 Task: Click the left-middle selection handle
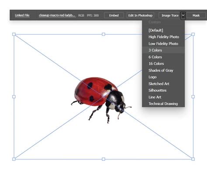14,97
